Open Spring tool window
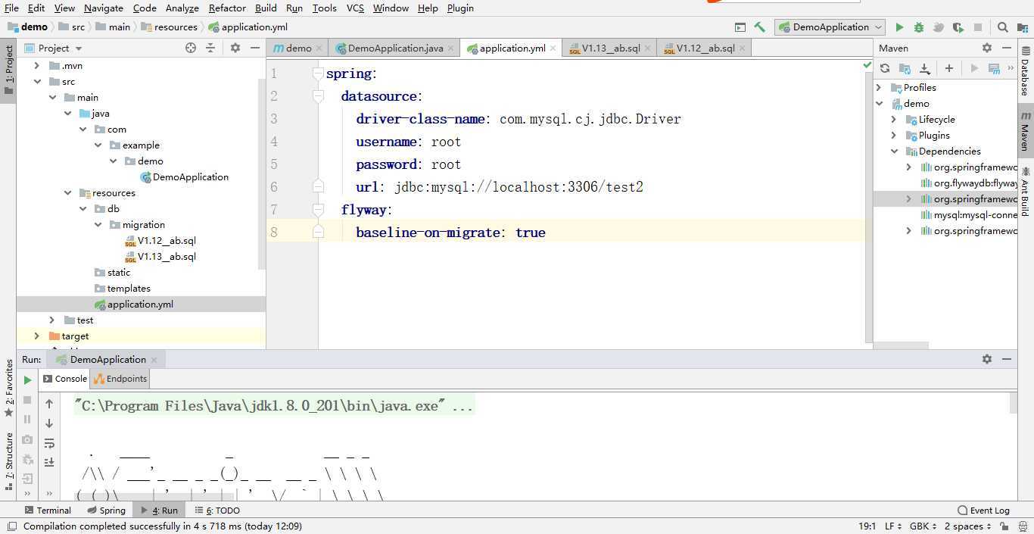Viewport: 1034px width, 534px height. coord(105,511)
